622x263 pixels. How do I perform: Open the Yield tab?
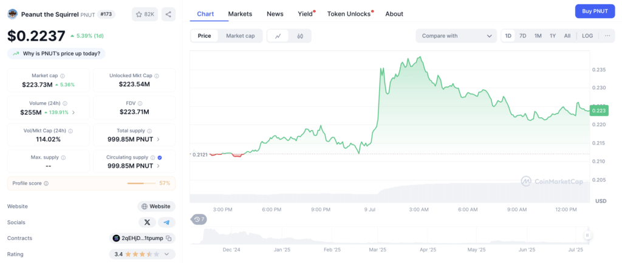306,14
